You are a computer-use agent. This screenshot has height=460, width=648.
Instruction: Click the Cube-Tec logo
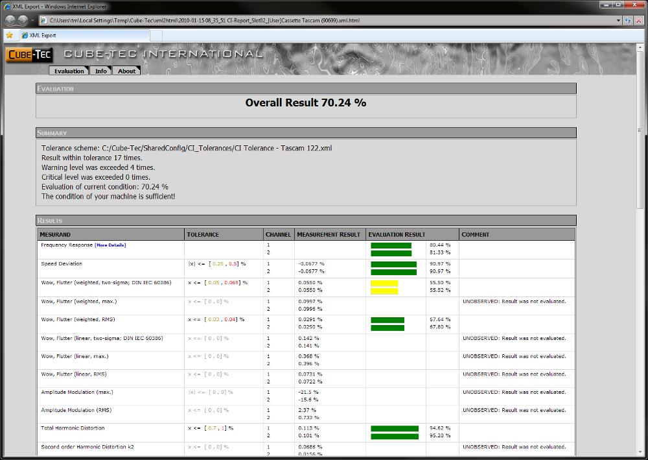(x=29, y=55)
